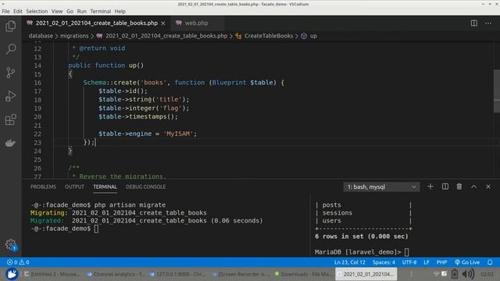Click on 'MyISAM' string in line 22
The height and width of the screenshot is (281, 500).
(178, 133)
